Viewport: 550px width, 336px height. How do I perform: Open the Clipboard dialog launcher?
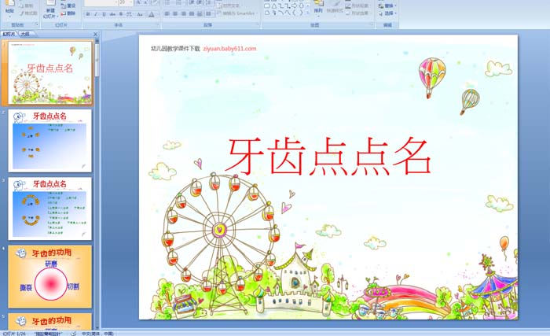[37, 24]
